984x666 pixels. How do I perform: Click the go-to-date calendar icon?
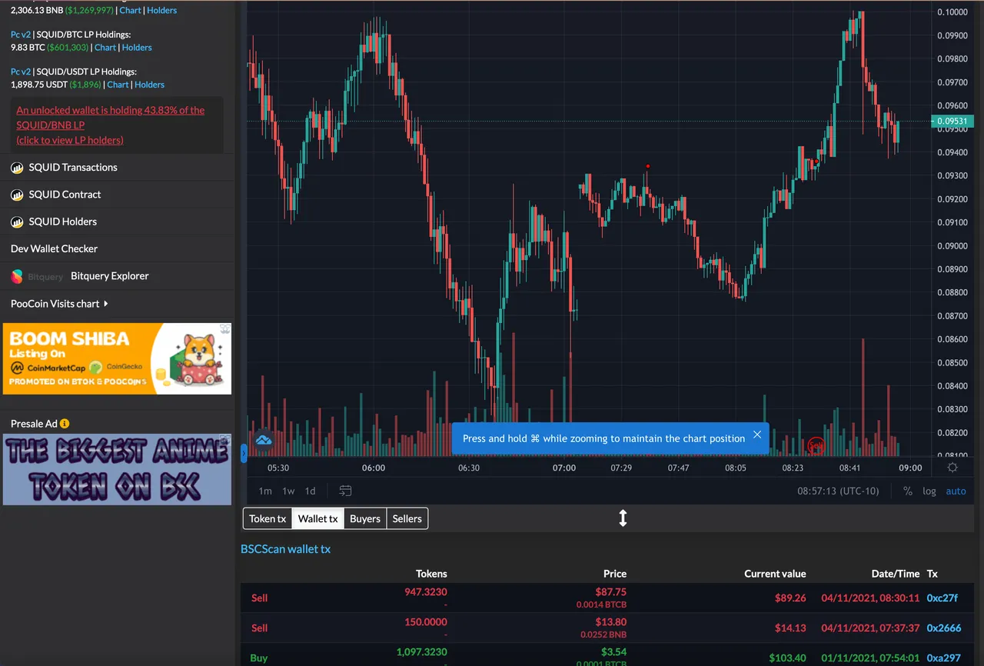[345, 491]
